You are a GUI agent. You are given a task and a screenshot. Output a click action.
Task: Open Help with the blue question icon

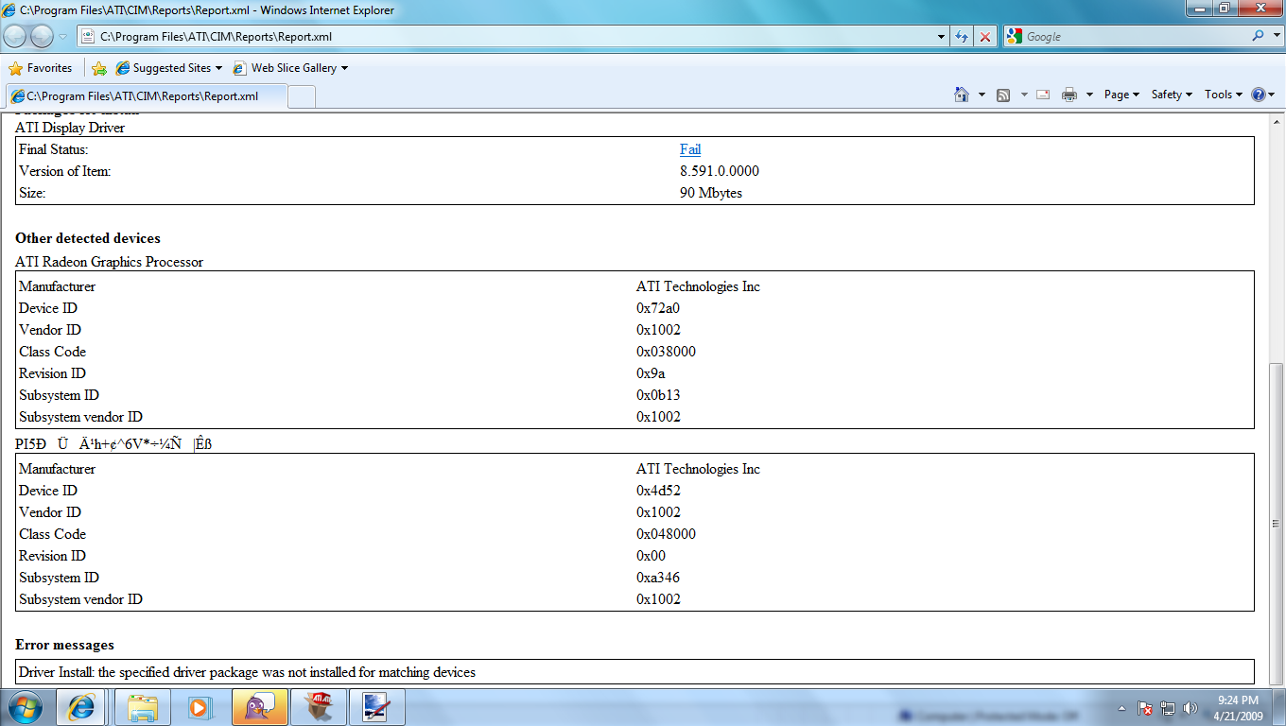[x=1259, y=95]
